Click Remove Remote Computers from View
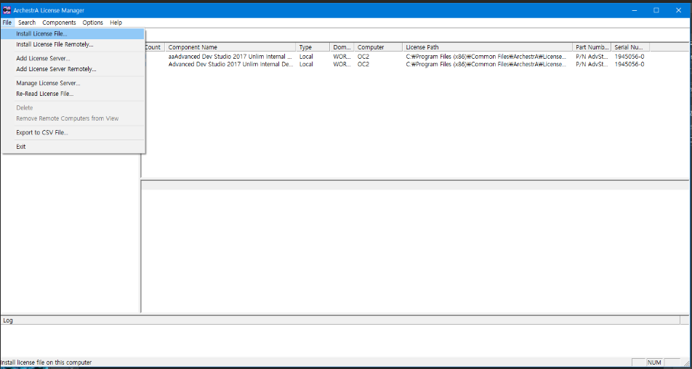The height and width of the screenshot is (369, 692). [73, 118]
